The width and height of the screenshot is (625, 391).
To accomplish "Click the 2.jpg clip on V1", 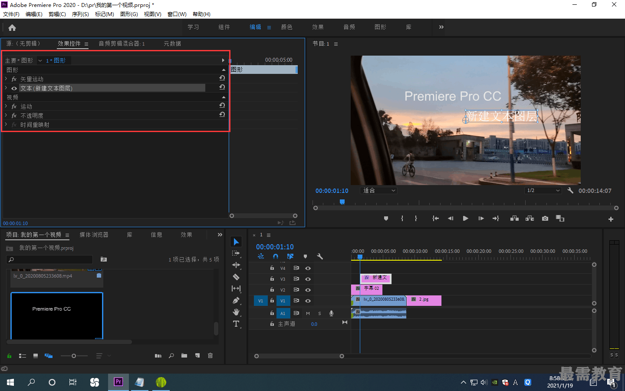I will [424, 300].
